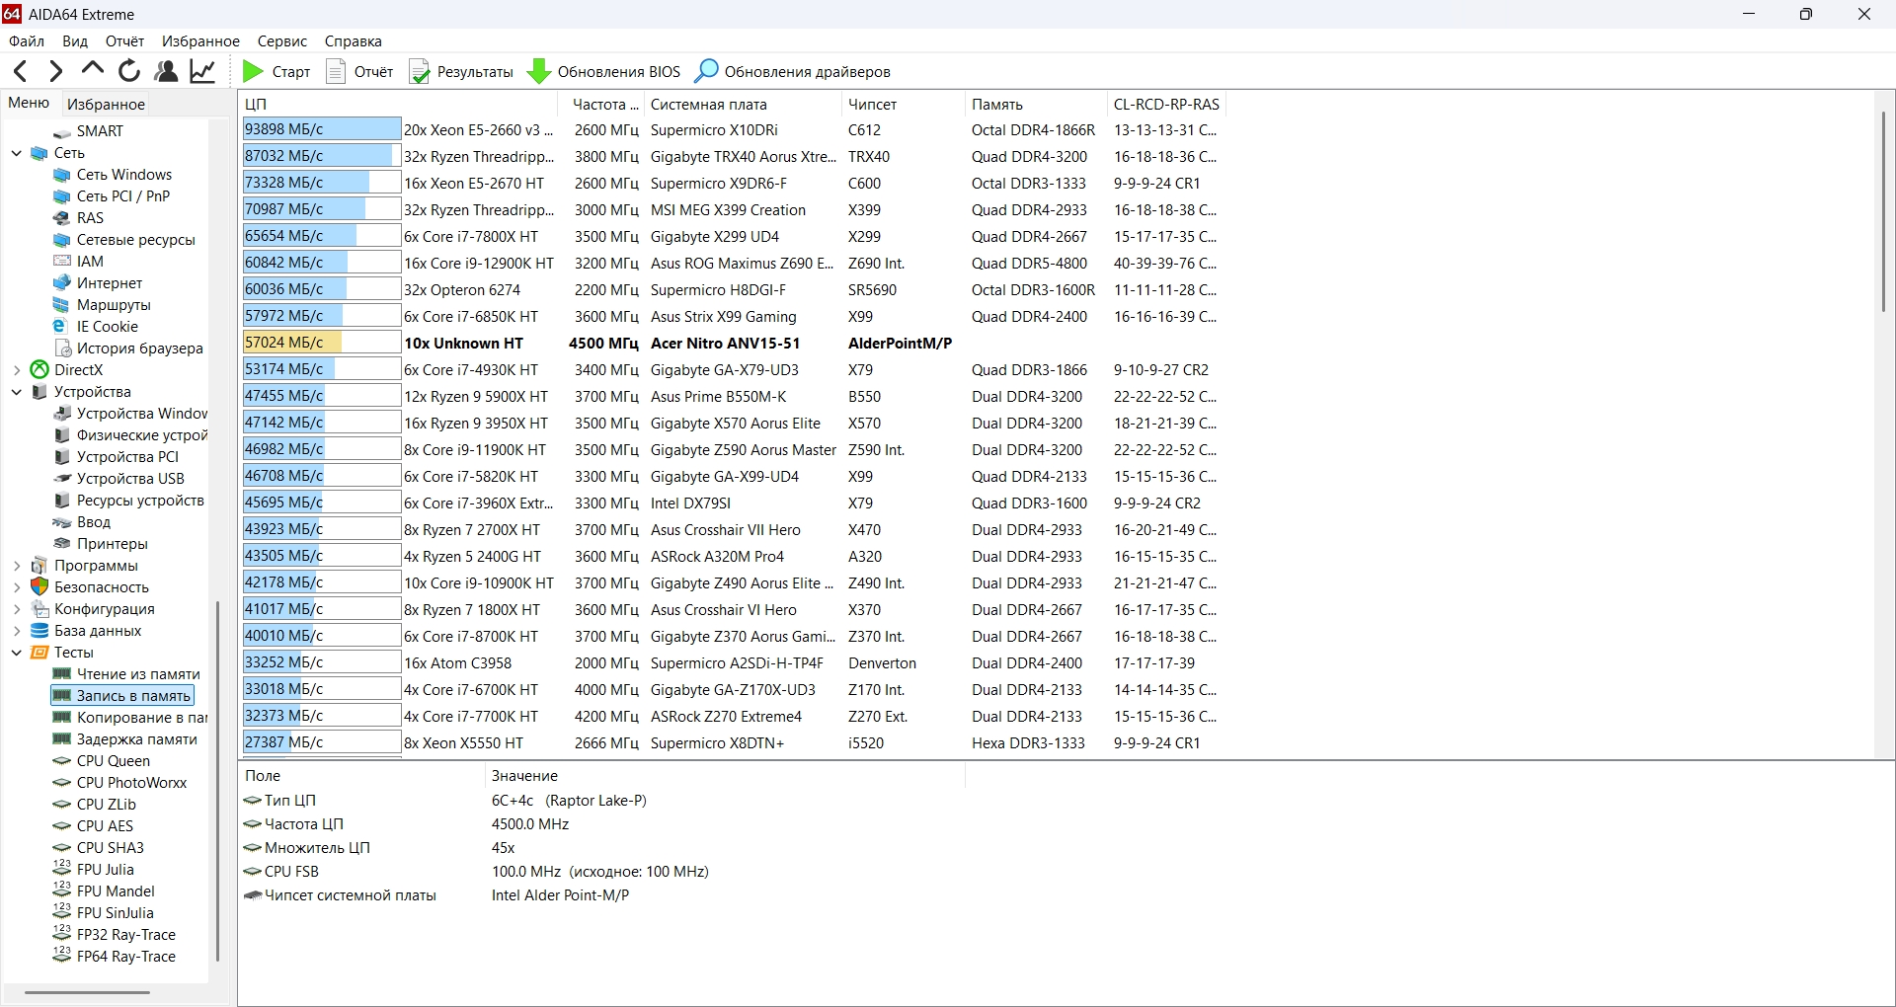Open the Вид menu

75,41
